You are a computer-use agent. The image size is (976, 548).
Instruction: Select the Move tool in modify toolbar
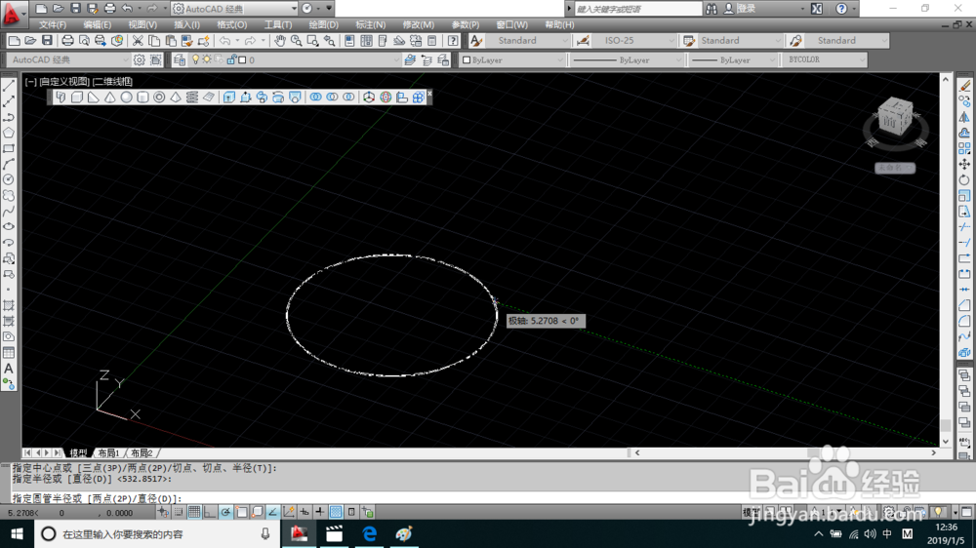[x=964, y=164]
